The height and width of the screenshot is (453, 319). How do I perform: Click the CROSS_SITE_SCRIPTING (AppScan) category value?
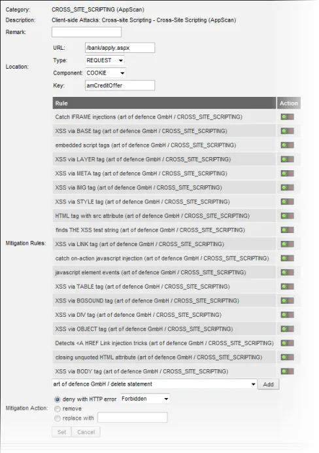[x=98, y=10]
